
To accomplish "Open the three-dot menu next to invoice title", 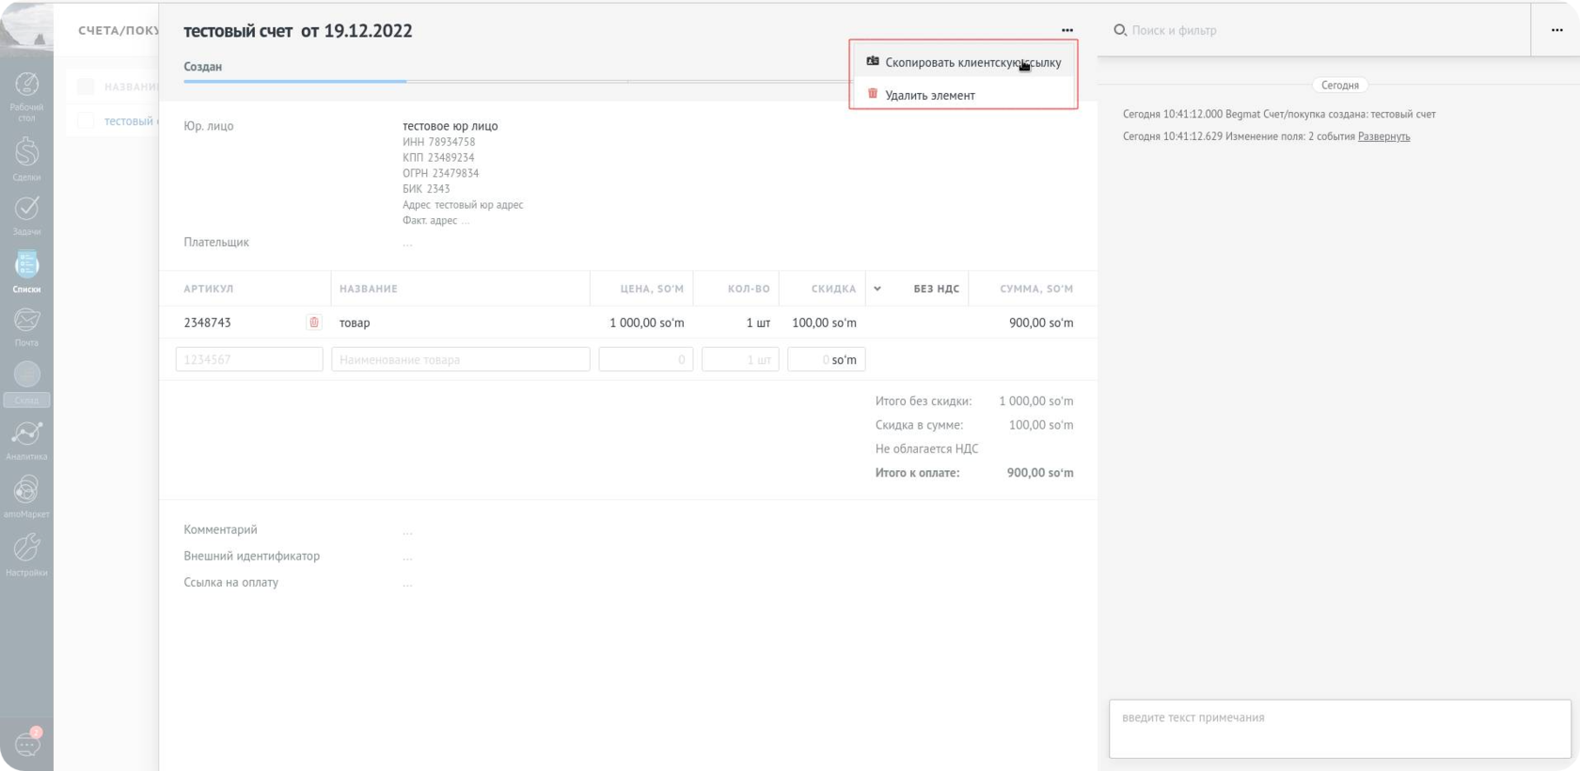I will [x=1066, y=30].
